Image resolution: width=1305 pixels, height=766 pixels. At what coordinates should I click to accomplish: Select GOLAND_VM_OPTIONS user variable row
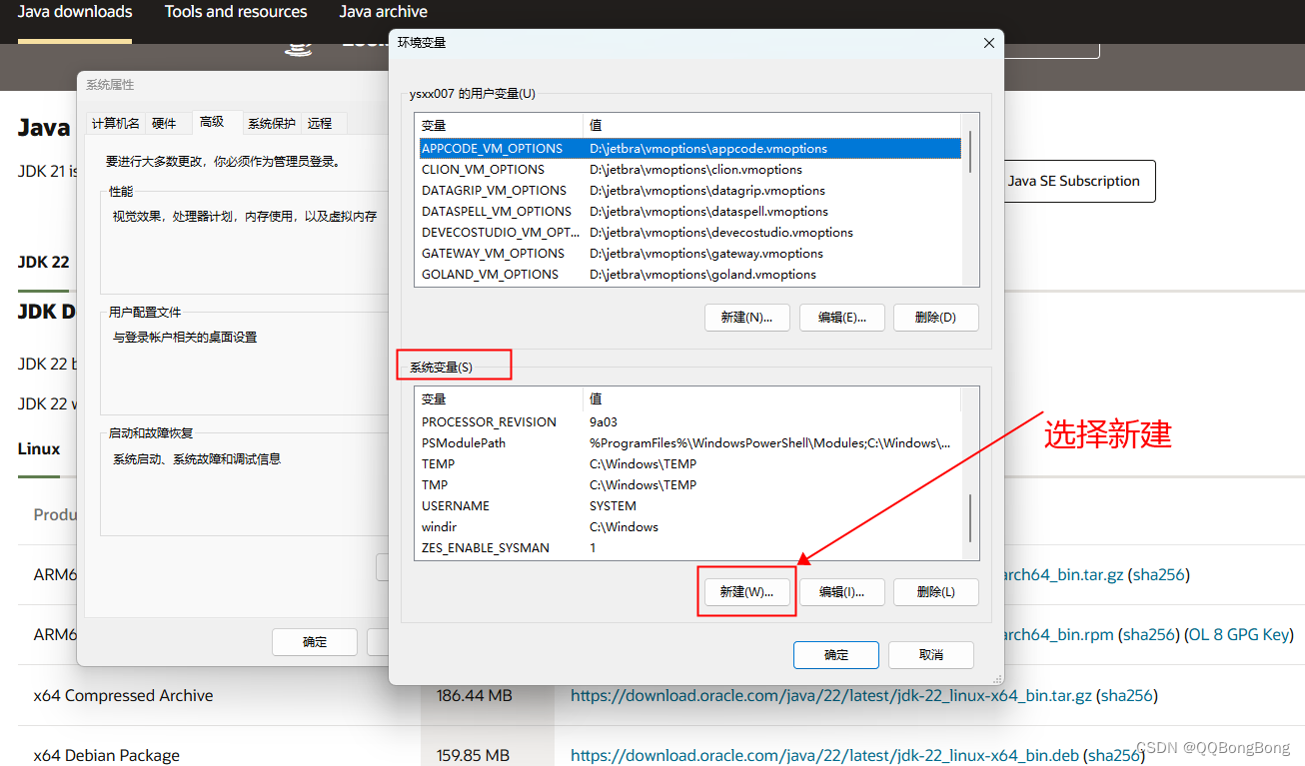tap(688, 275)
